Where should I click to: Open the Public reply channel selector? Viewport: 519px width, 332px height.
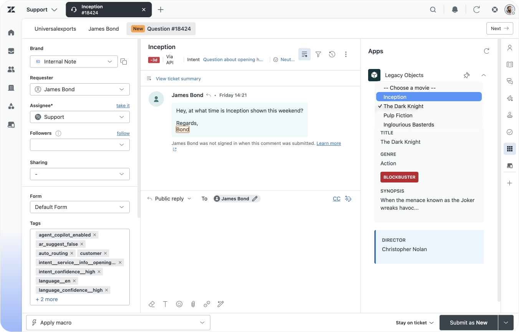tap(169, 199)
